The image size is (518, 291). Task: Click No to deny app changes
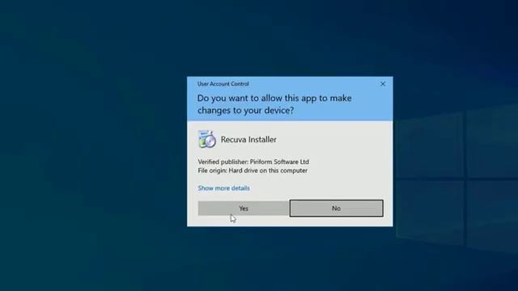pyautogui.click(x=337, y=209)
